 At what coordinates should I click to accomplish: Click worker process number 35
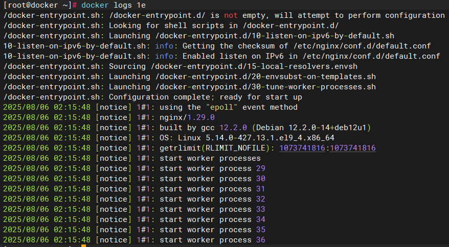[x=261, y=230]
